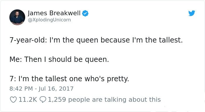Like the tweet with the heart icon
205x112 pixels.
[13, 100]
